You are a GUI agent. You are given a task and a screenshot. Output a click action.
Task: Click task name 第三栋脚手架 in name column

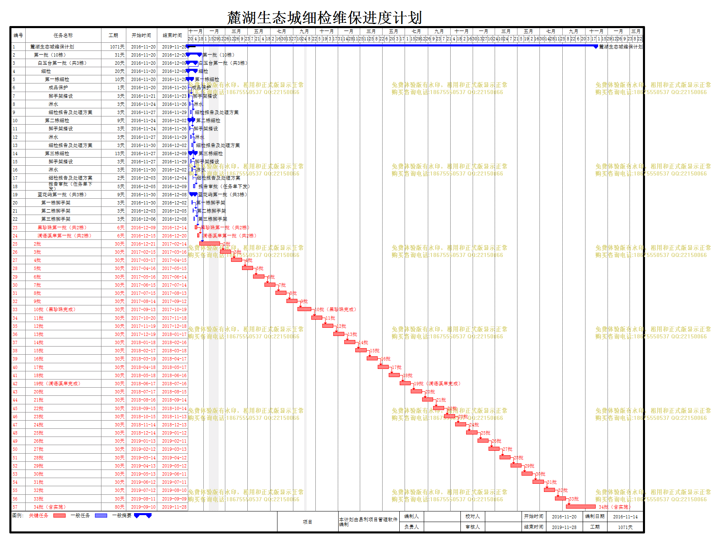[x=56, y=219]
